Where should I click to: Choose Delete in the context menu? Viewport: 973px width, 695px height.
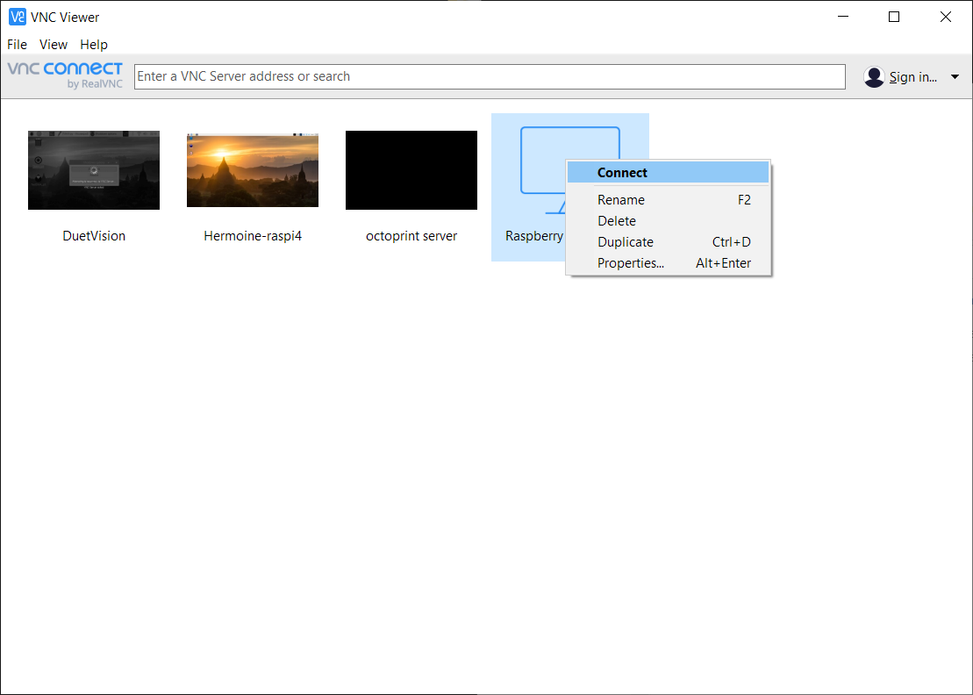pyautogui.click(x=668, y=221)
